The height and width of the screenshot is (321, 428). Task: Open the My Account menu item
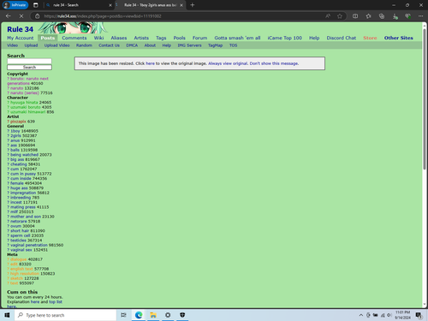tap(21, 38)
